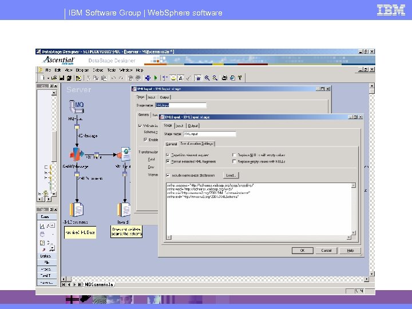The height and width of the screenshot is (309, 412).
Task: Enable Replace NULLs with empty values
Action: coord(234,155)
